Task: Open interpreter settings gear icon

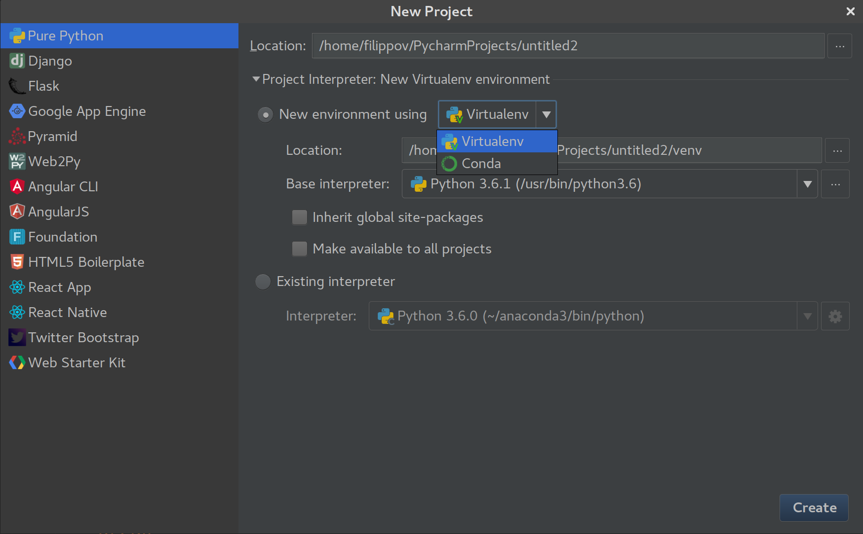Action: [x=835, y=316]
